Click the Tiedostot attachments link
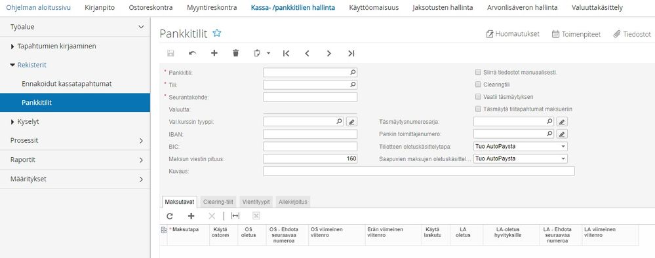 click(x=632, y=34)
